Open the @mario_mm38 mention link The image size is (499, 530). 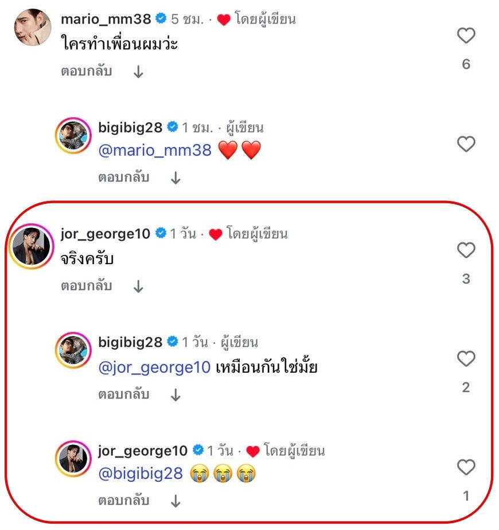point(155,150)
